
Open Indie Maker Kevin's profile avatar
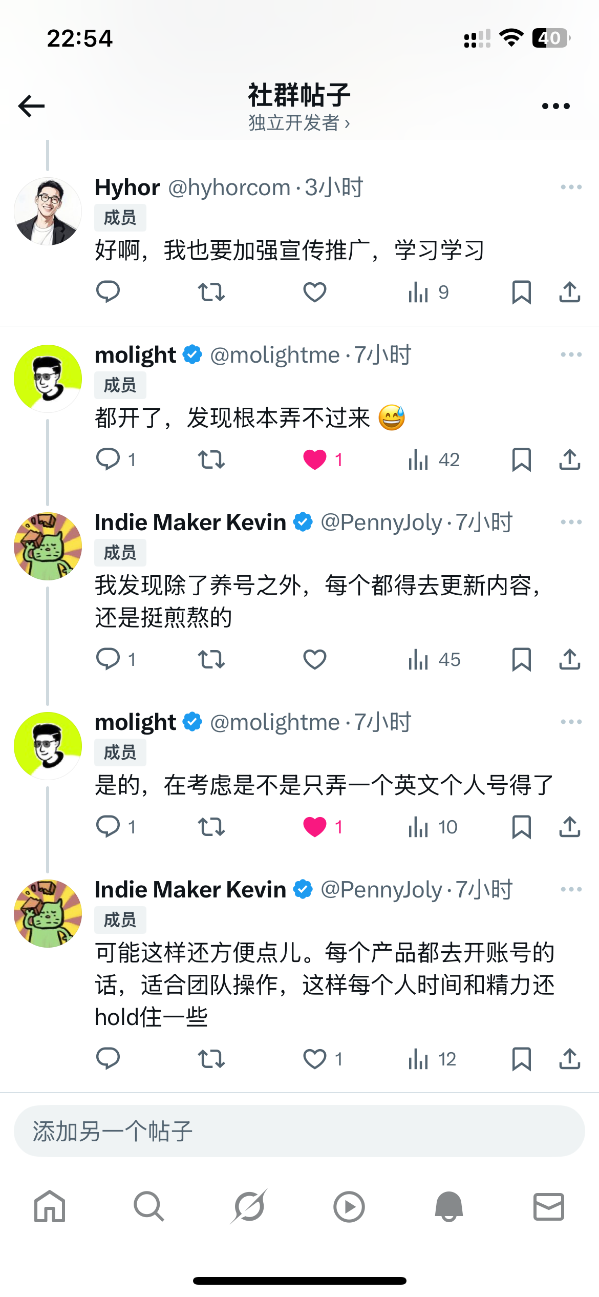coord(48,546)
